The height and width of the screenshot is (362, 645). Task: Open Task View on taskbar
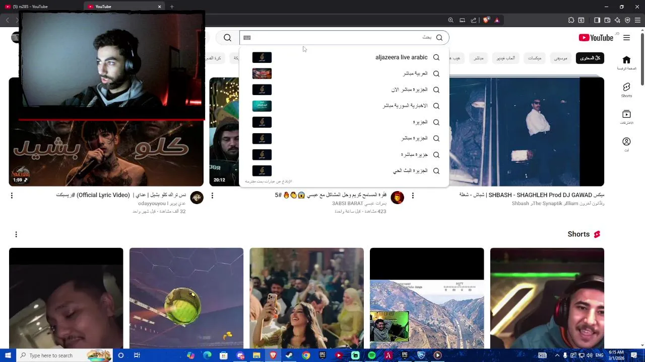(137, 355)
